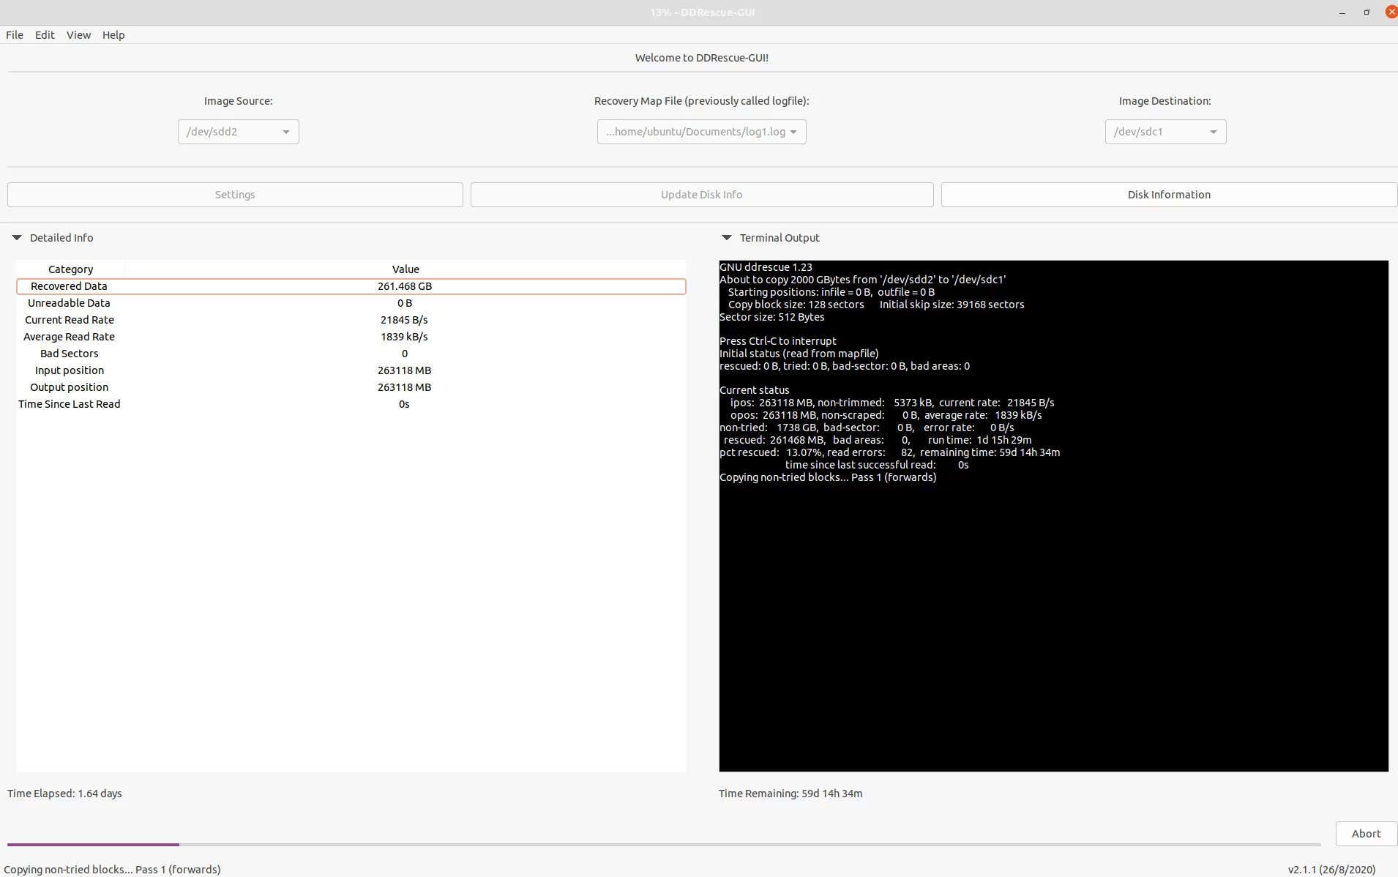1398x877 pixels.
Task: Click the Category column header
Action: tap(71, 269)
